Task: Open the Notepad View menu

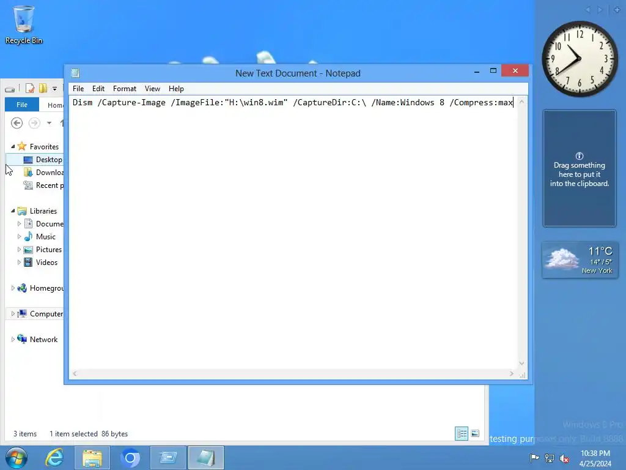Action: 152,89
